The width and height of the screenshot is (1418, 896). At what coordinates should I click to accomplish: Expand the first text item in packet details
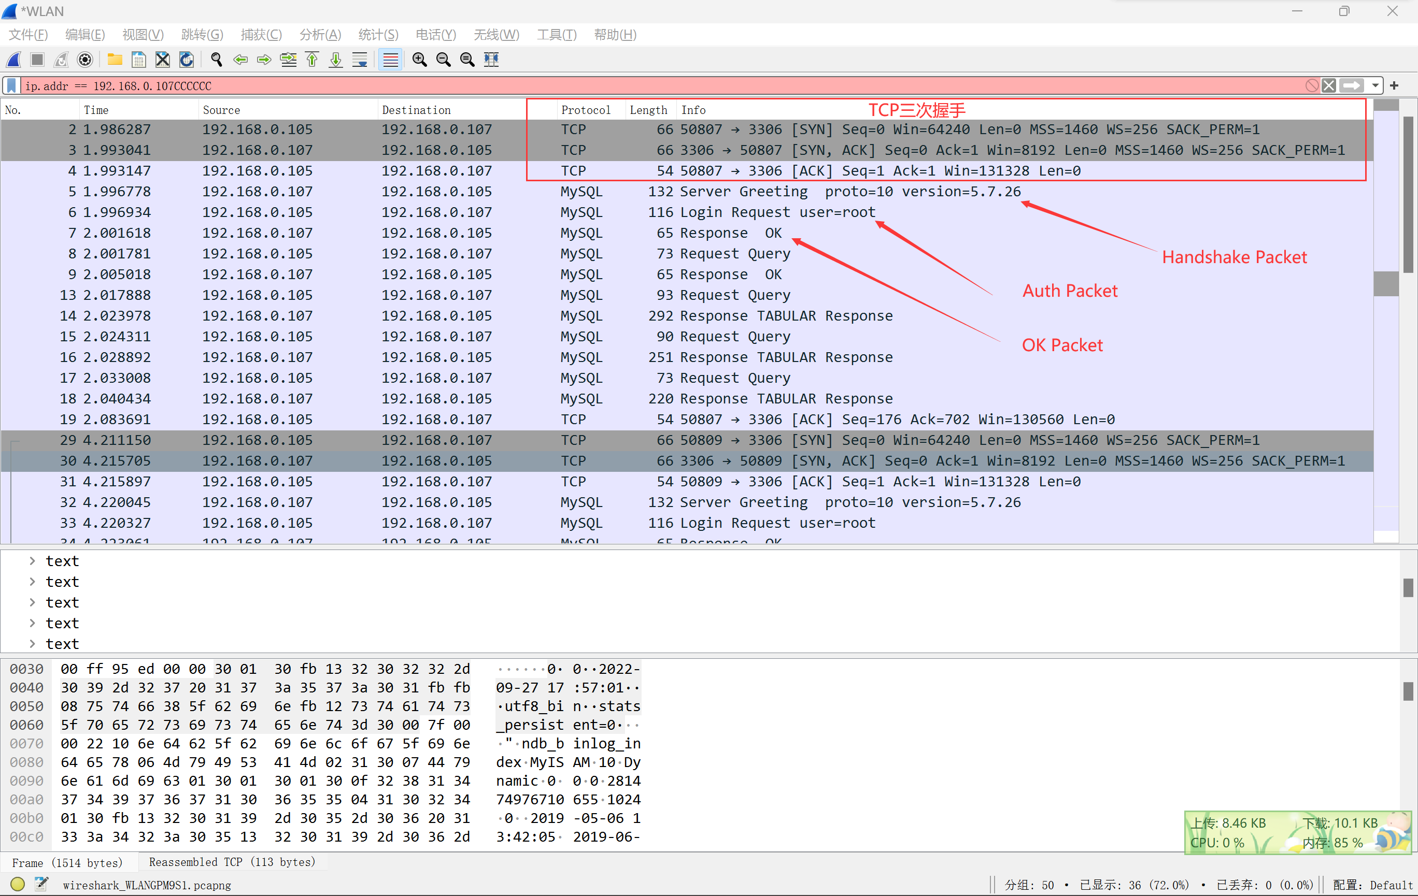coord(32,561)
